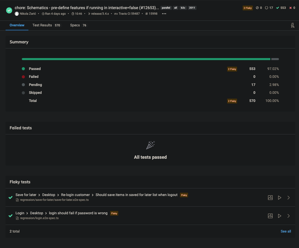Click the 97.02% passed percentage

tap(273, 69)
